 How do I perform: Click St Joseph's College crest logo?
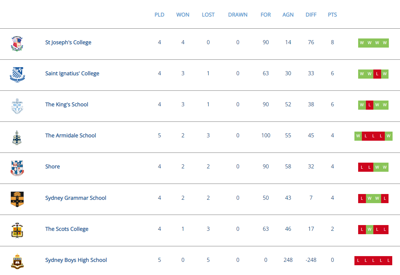17,44
